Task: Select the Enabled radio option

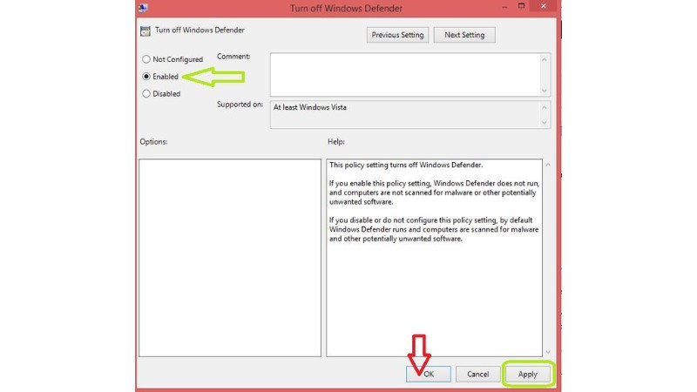Action: (x=146, y=77)
